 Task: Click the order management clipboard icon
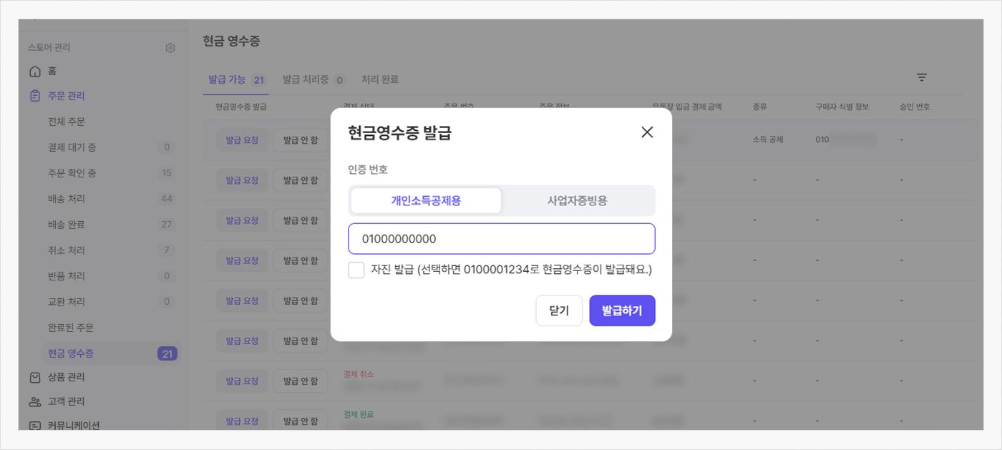click(x=35, y=96)
